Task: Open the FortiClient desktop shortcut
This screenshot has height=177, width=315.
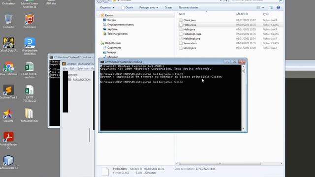Action: pos(30,21)
